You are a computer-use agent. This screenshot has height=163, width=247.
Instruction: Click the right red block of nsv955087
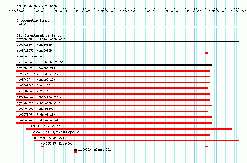(207, 146)
